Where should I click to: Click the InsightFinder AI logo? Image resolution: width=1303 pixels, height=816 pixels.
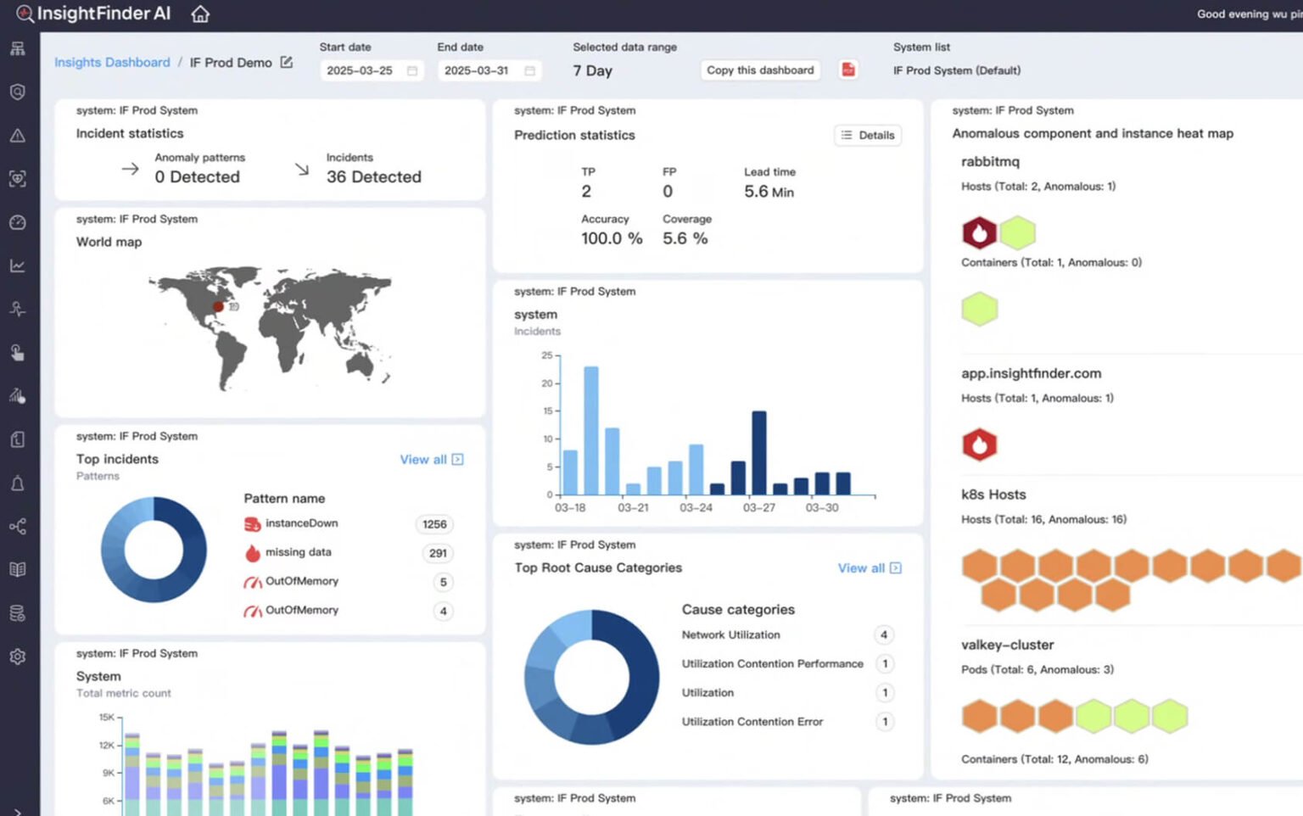pos(93,14)
